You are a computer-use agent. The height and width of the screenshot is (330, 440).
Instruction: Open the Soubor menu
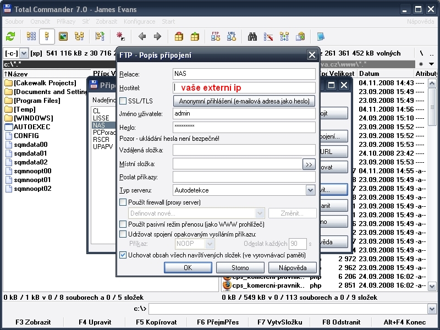14,21
